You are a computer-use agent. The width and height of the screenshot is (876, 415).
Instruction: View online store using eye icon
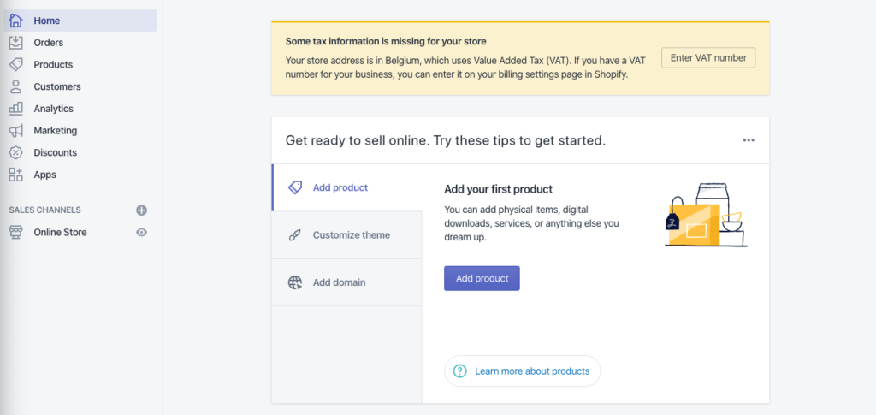(x=142, y=232)
